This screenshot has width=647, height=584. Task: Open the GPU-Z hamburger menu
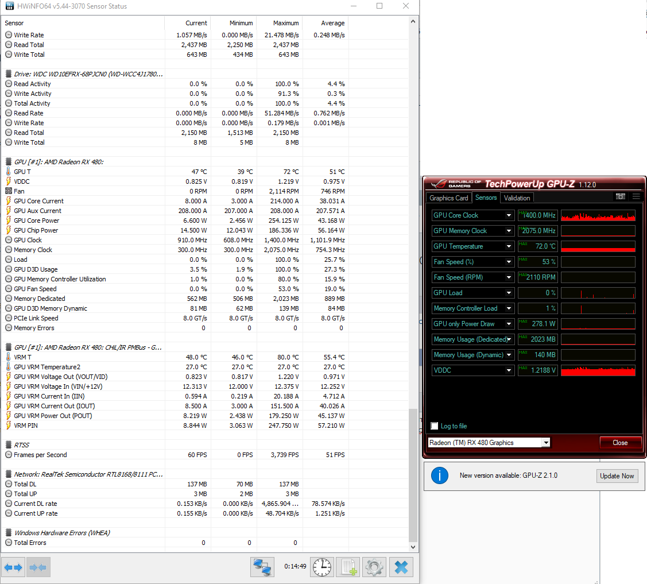(x=636, y=196)
